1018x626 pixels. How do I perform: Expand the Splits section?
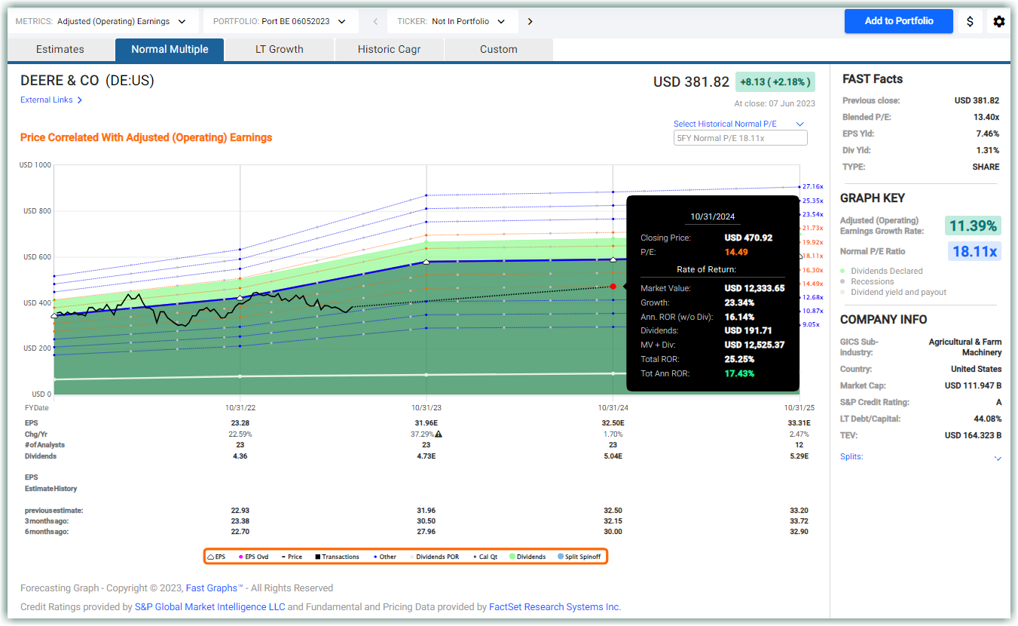pos(921,457)
